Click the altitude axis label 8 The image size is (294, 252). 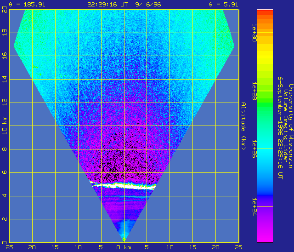[5, 149]
